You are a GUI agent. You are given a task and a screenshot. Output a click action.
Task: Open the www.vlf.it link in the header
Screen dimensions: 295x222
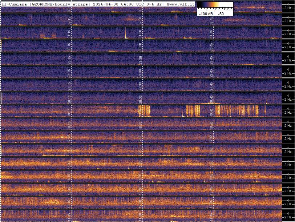coord(181,4)
